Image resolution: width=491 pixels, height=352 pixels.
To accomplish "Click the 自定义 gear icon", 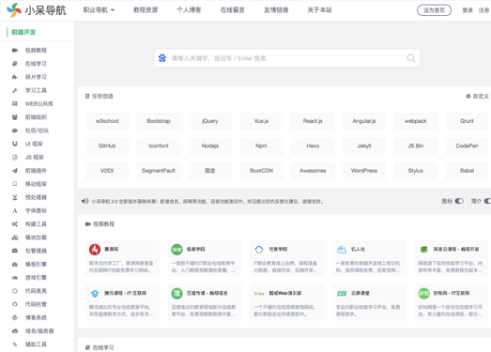I will pyautogui.click(x=468, y=96).
